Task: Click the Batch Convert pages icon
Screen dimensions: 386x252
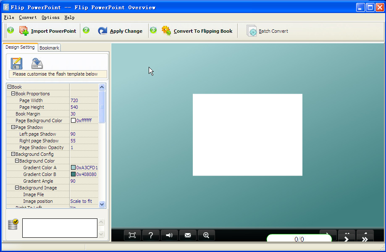Action: tap(252, 31)
